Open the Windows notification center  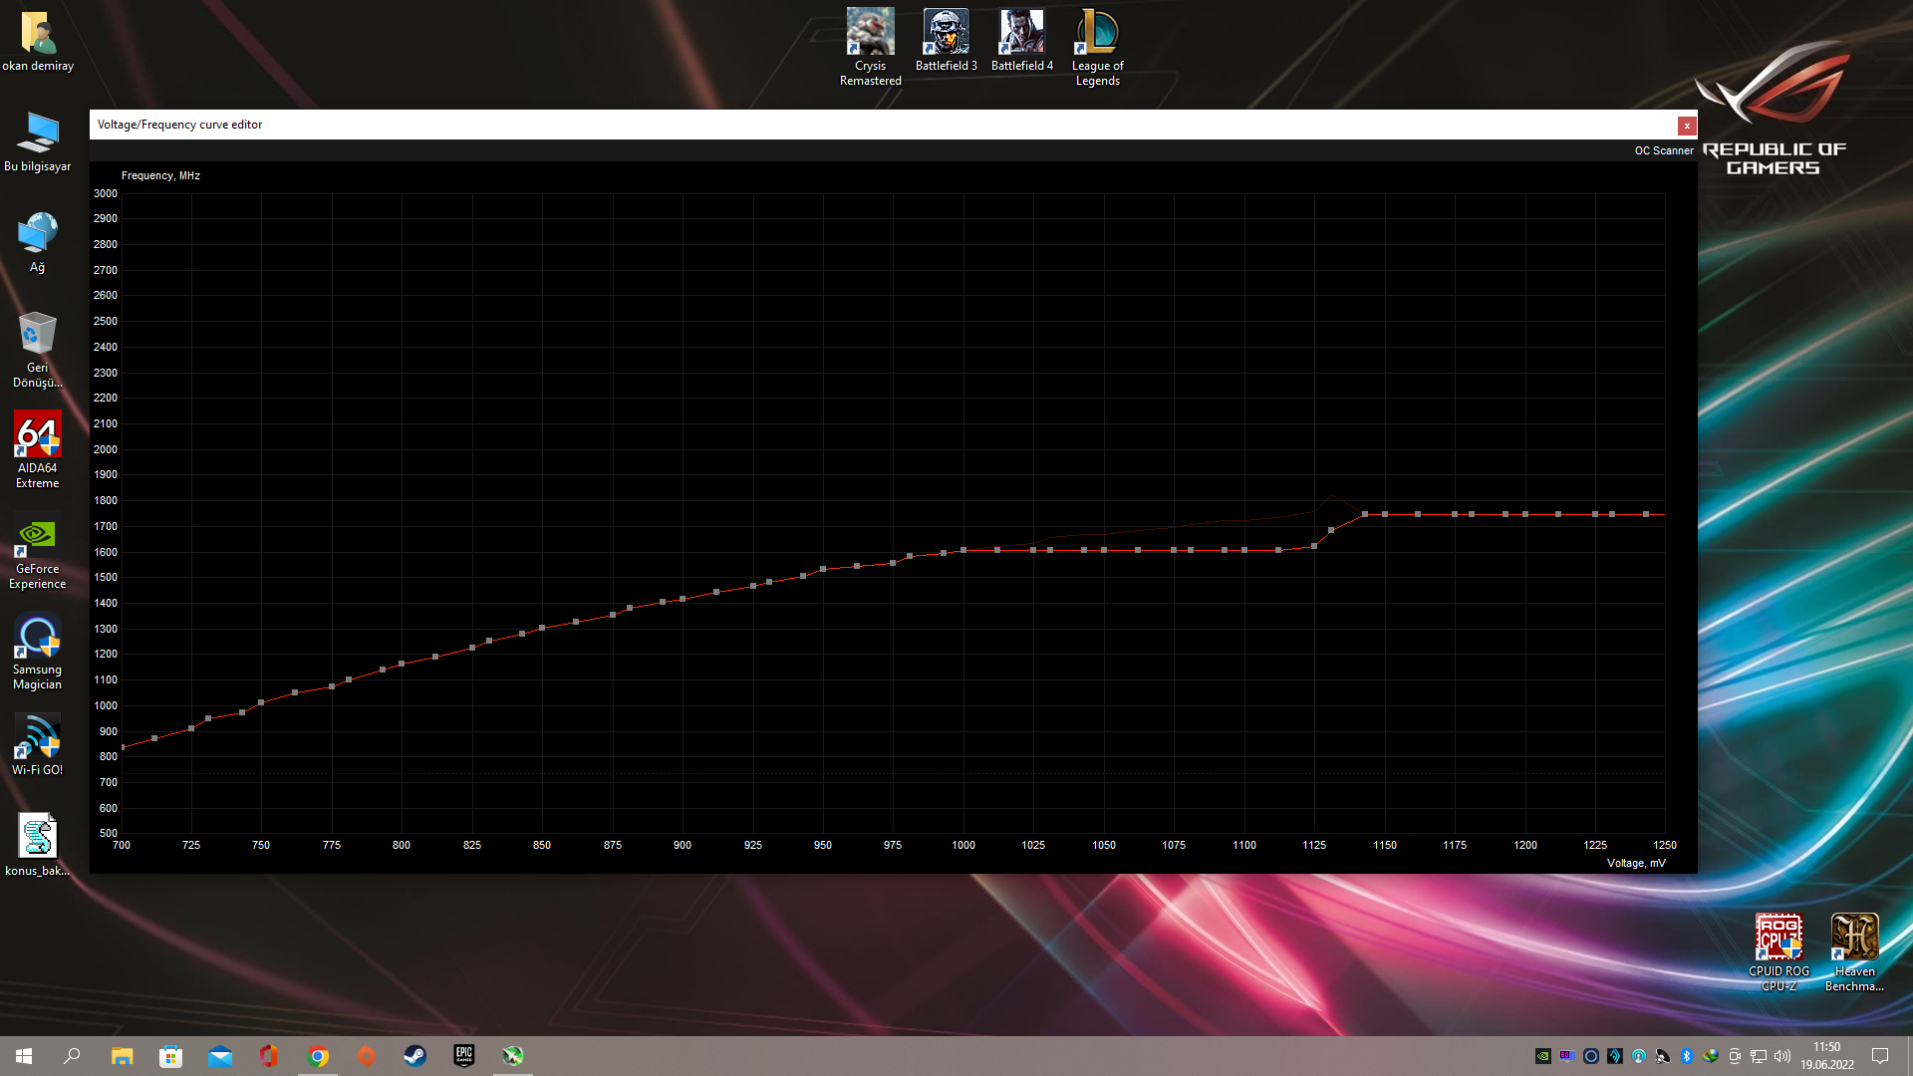coord(1880,1056)
